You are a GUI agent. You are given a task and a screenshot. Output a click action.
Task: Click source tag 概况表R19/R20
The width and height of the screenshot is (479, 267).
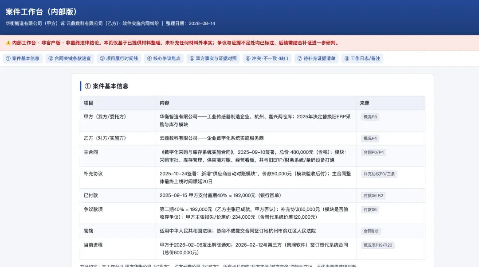click(377, 245)
